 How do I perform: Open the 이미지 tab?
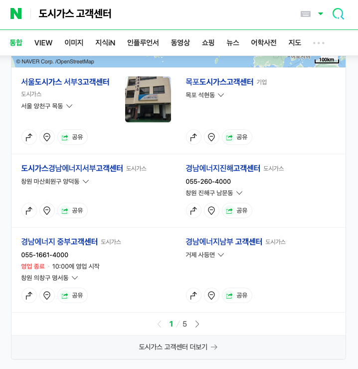click(74, 42)
